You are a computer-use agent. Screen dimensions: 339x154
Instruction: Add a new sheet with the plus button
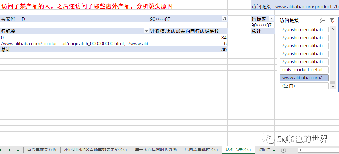[x=283, y=150]
